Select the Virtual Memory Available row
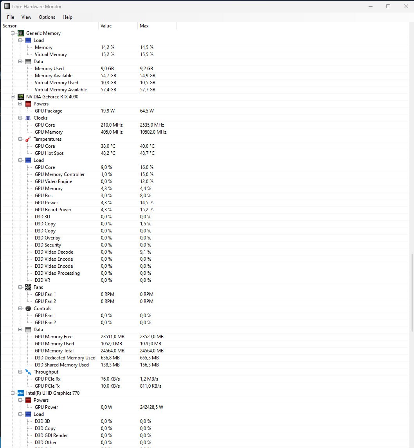The image size is (414, 448). [x=204, y=90]
